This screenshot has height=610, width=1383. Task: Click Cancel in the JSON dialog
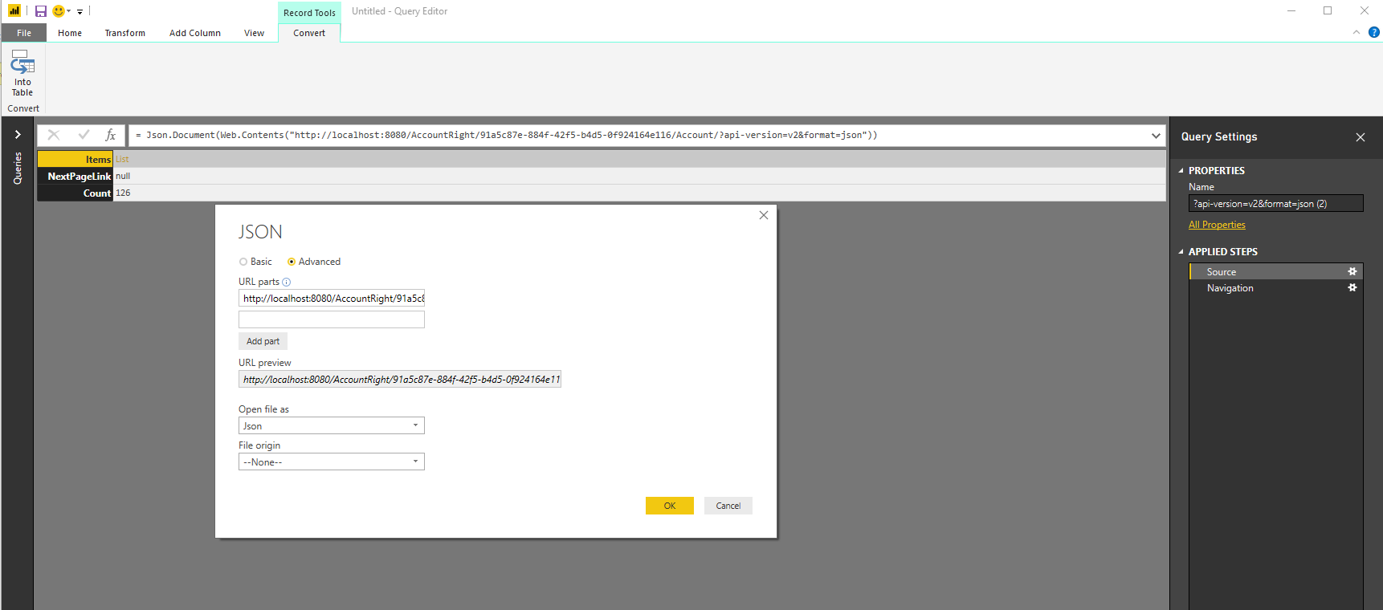coord(728,506)
